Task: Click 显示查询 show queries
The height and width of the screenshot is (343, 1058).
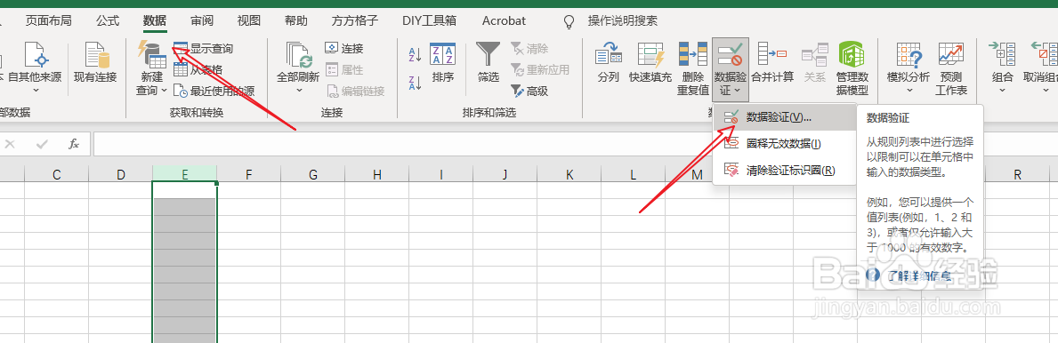Action: coord(204,49)
